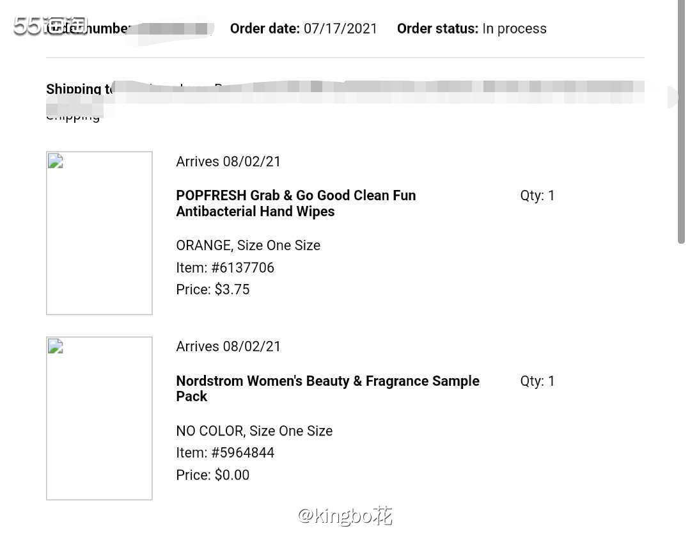Click the Price $3.75 text

point(212,290)
